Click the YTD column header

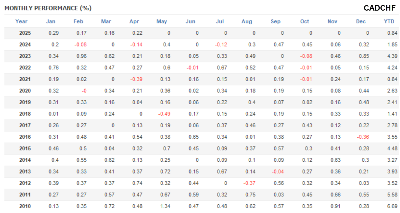coord(389,21)
